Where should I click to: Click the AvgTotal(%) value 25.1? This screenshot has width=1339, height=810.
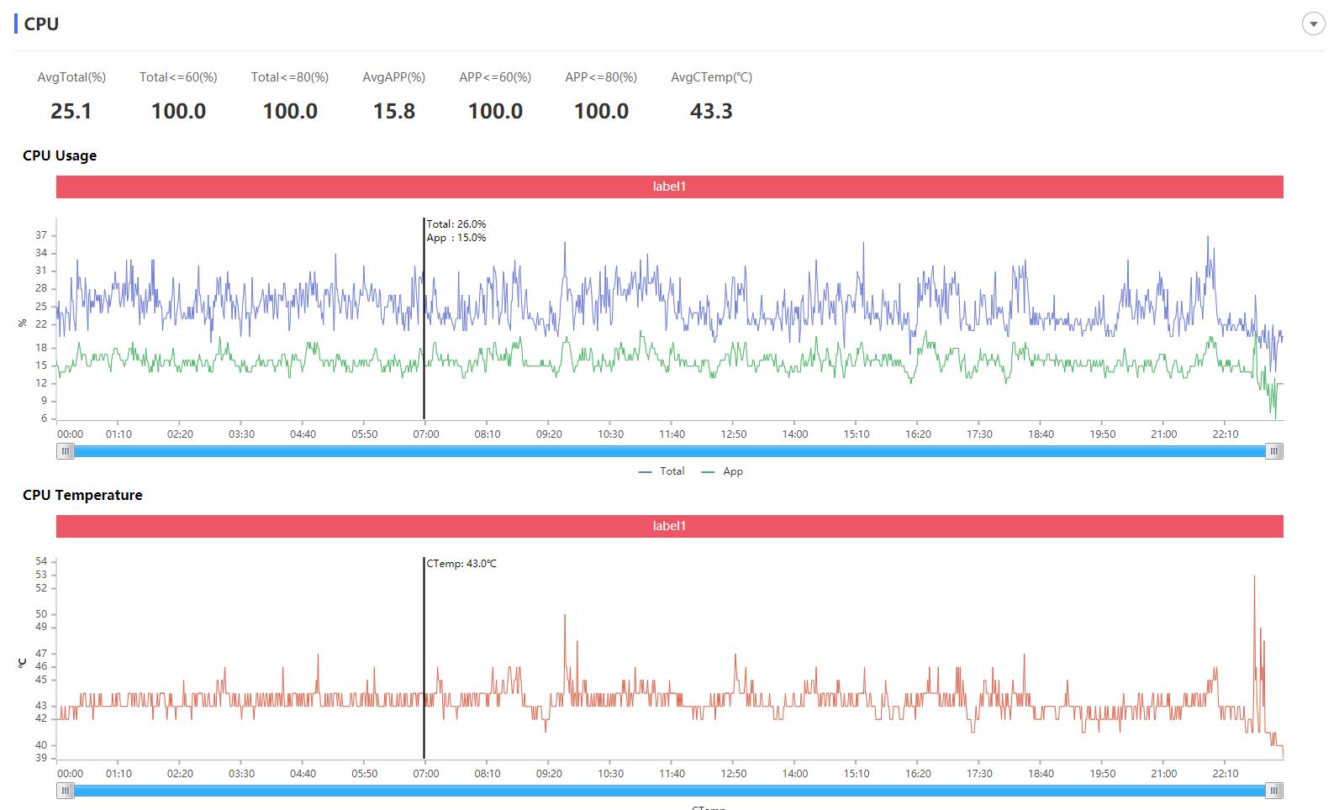71,111
